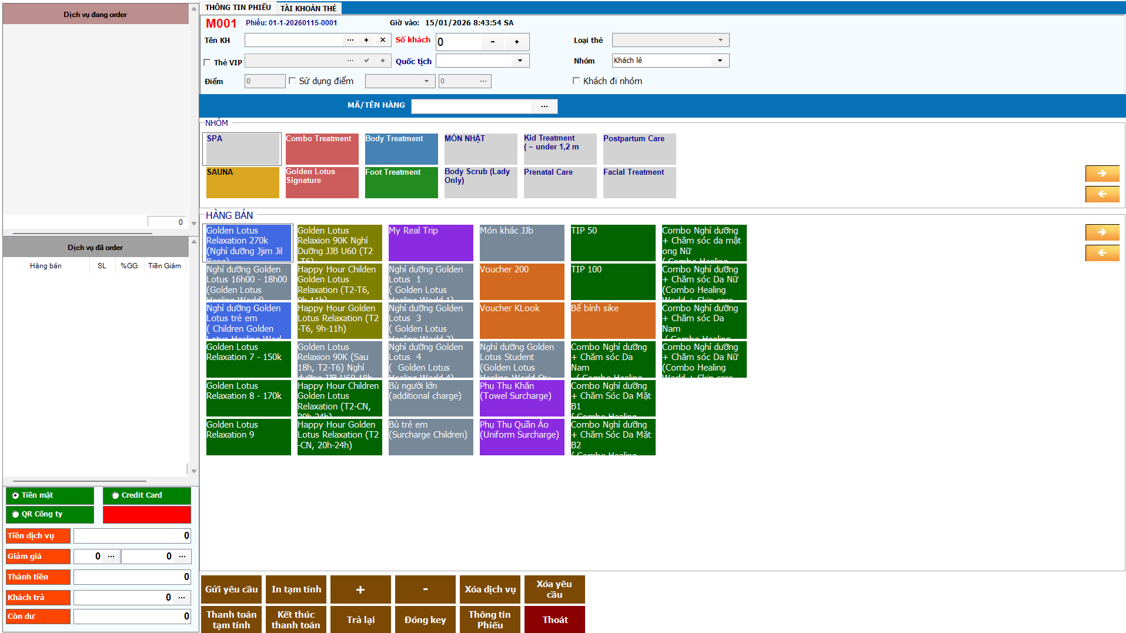Viewport: 1126px width, 633px height.
Task: Open item search ellipsis beside MÃ/TÊN HÀNG
Action: coord(544,106)
